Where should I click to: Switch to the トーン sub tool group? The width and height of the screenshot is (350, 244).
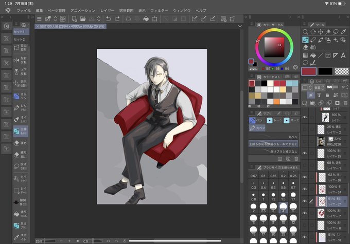pyautogui.click(x=275, y=120)
